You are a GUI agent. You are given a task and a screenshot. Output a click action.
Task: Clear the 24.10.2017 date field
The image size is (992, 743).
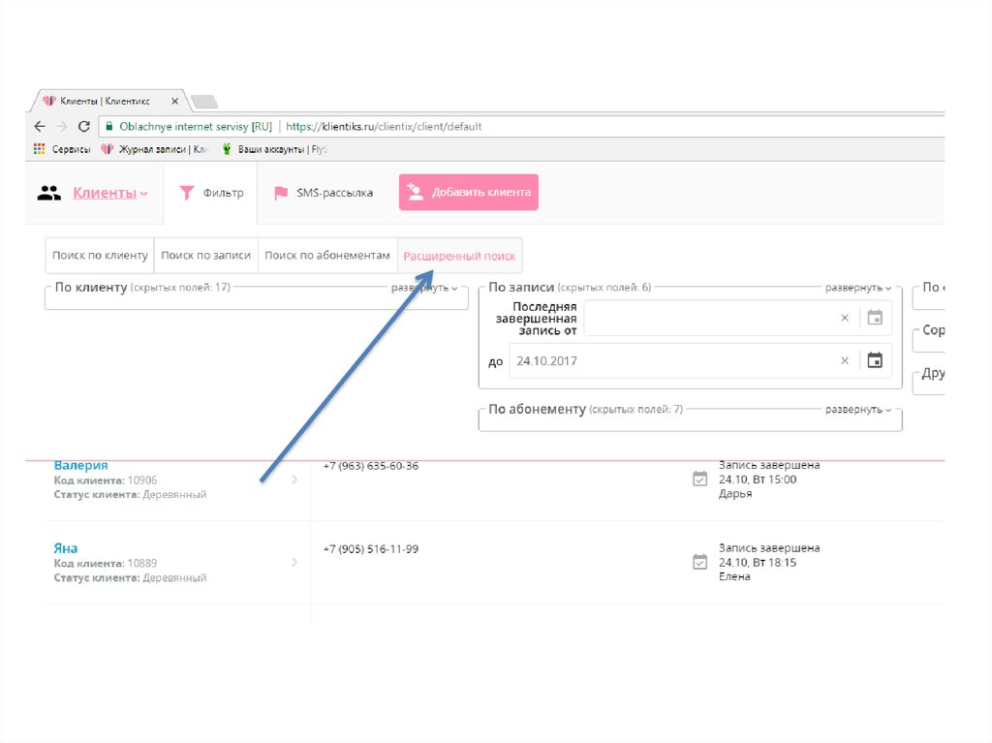click(844, 360)
